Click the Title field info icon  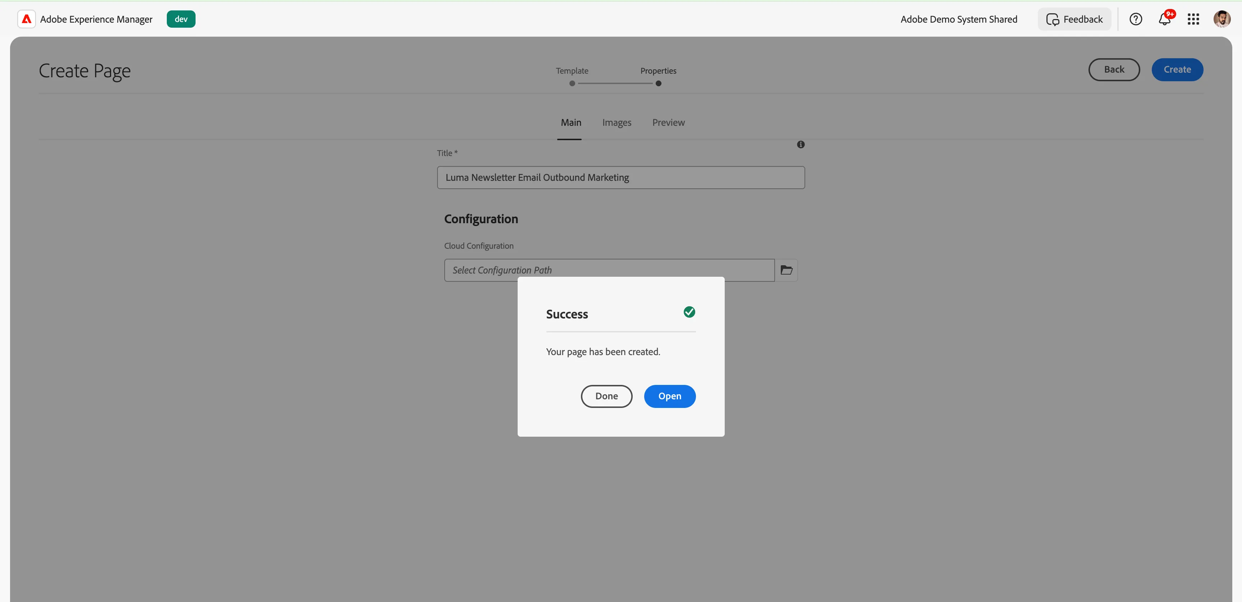tap(800, 144)
